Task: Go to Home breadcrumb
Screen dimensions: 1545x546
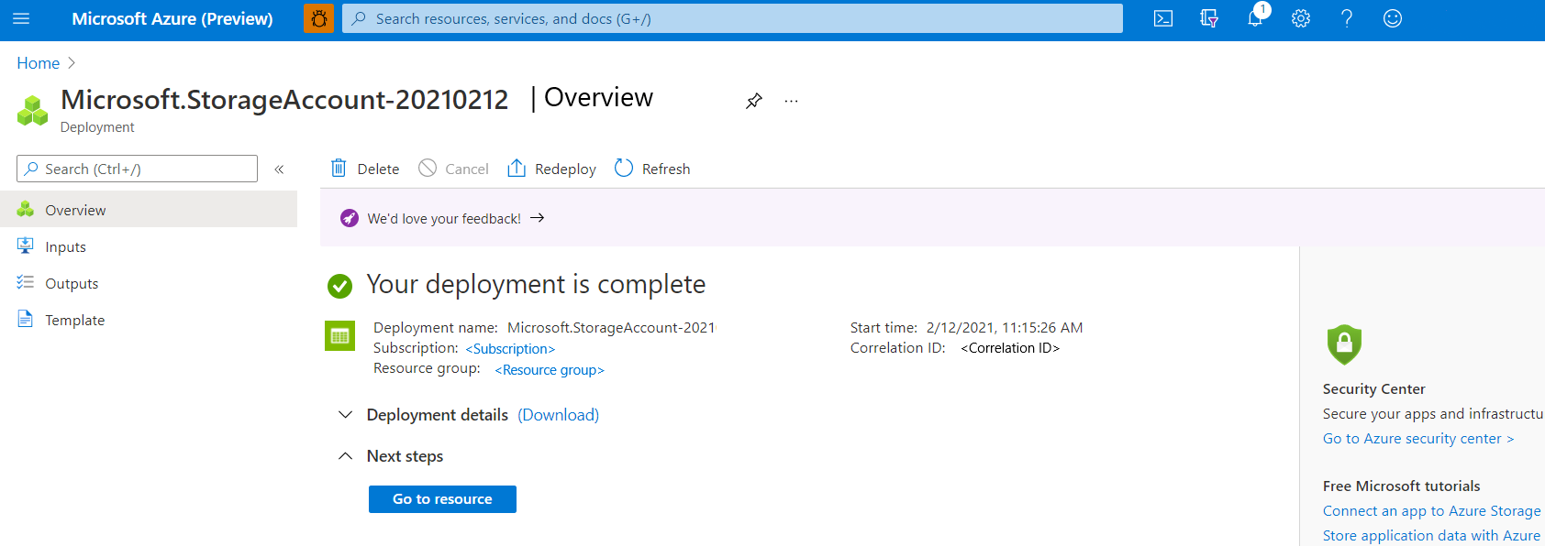Action: (39, 63)
